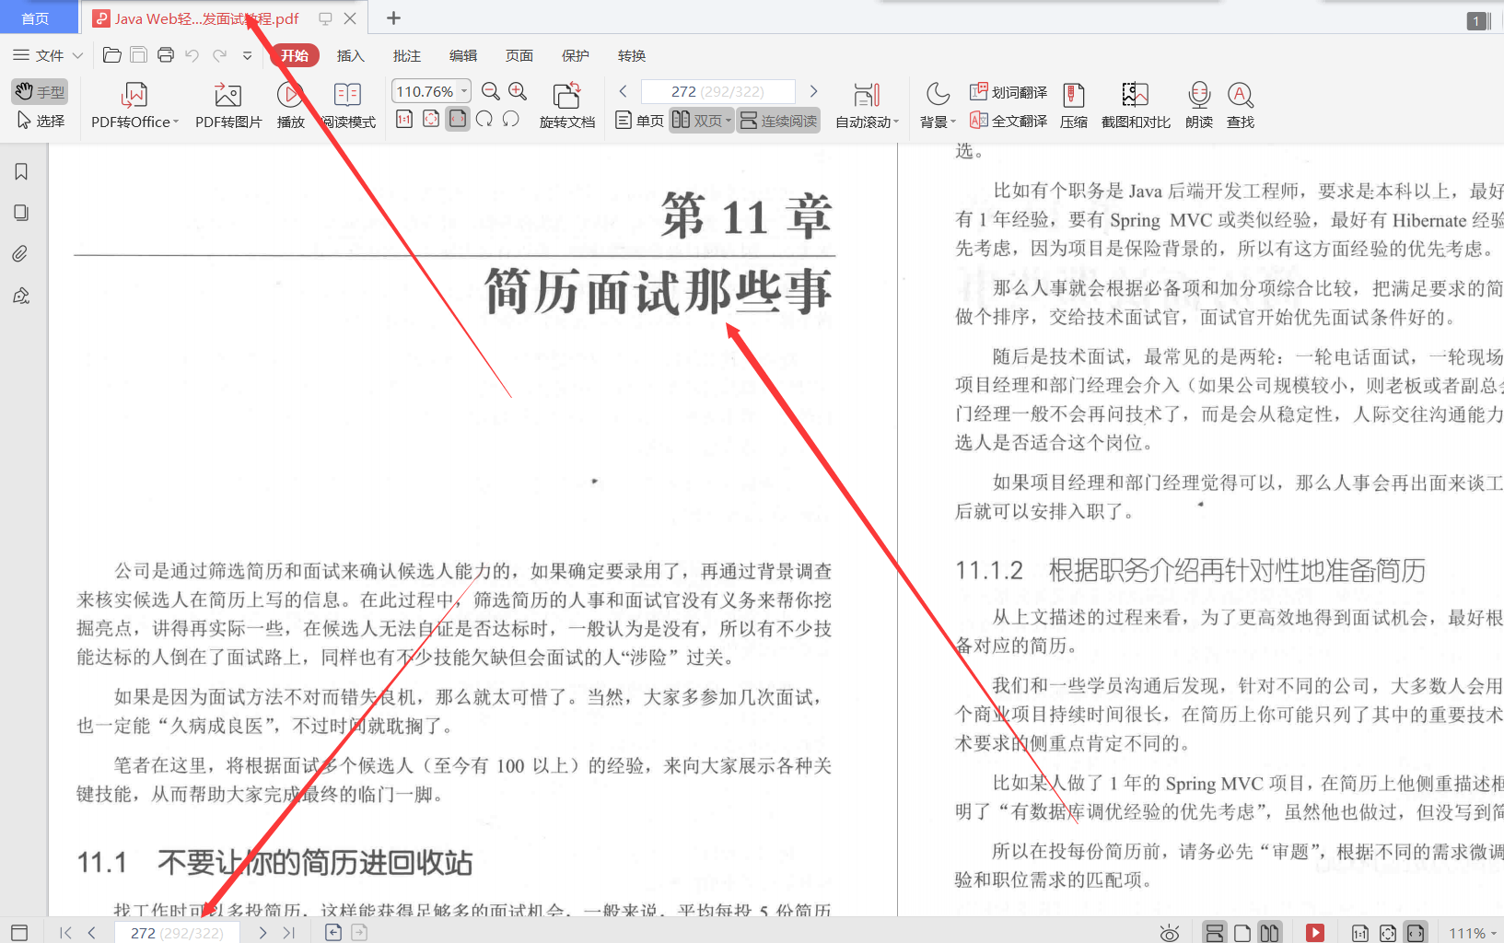1504x943 pixels.
Task: Jump to last page in status bar
Action: pyautogui.click(x=288, y=932)
